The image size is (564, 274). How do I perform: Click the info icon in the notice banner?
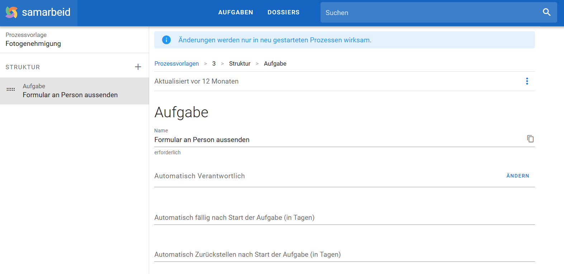pos(166,40)
